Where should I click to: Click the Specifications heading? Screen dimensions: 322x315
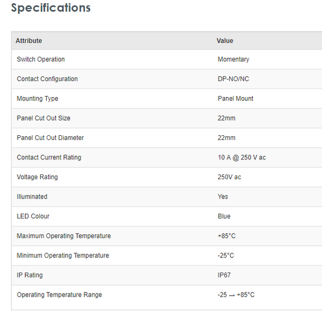click(x=51, y=8)
